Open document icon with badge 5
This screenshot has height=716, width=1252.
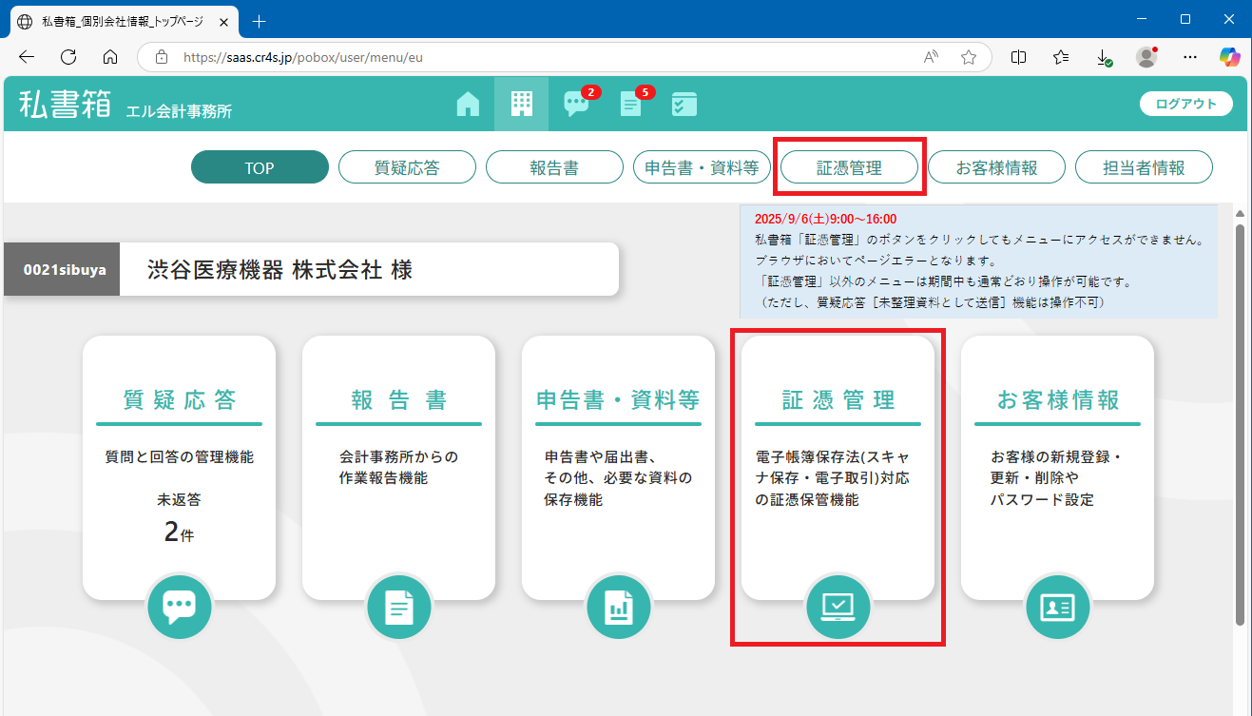[631, 105]
